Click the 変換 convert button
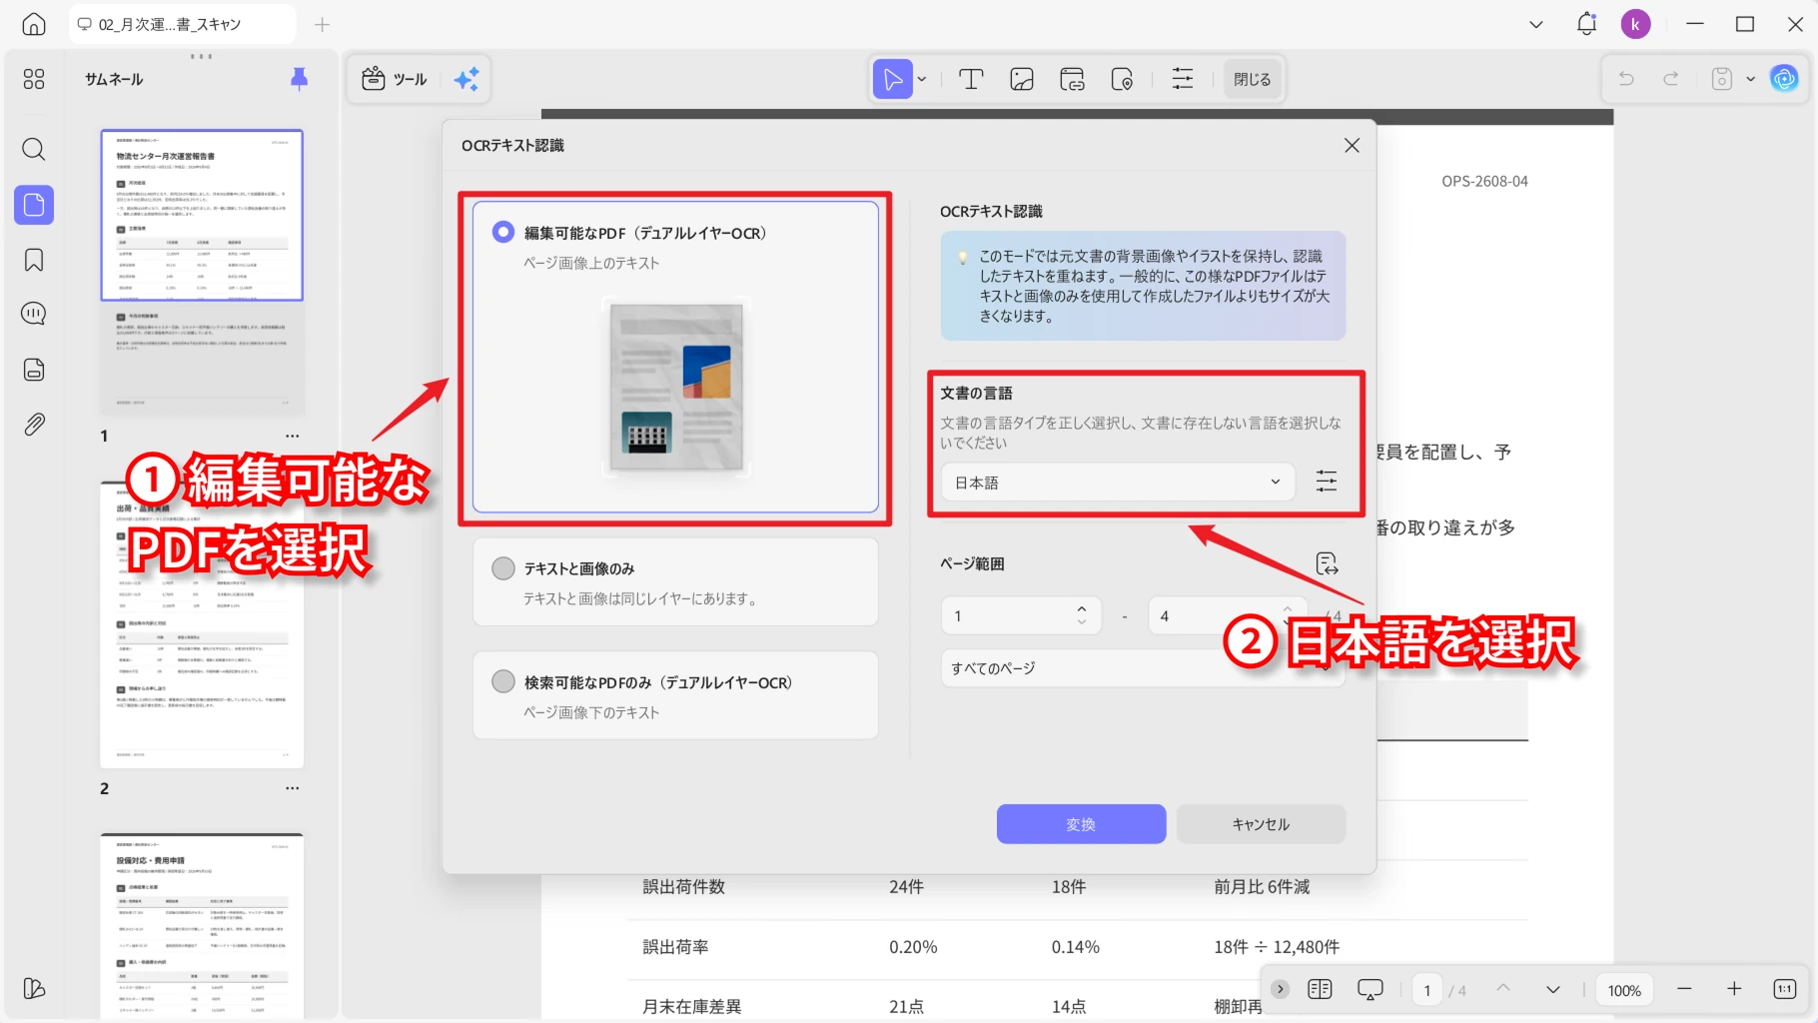Image resolution: width=1818 pixels, height=1023 pixels. point(1081,824)
